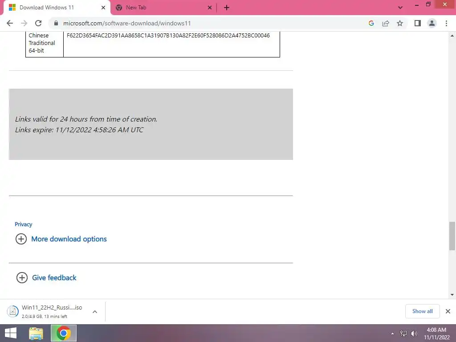Screen dimensions: 456x342
Task: Show all downloads
Action: coord(422,311)
